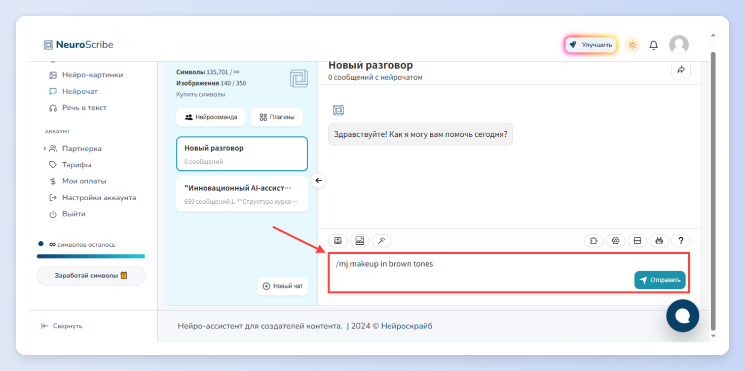Expand the Партнерка arrow in sidebar
Screen dimensions: 745x371
pyautogui.click(x=45, y=149)
